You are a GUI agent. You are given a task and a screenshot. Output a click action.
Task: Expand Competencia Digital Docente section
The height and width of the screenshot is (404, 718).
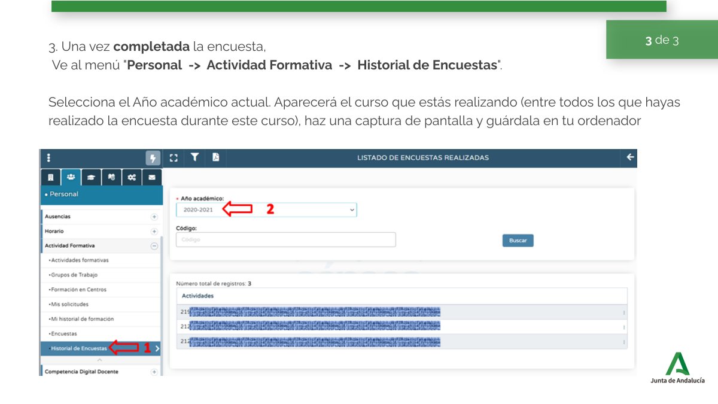154,372
